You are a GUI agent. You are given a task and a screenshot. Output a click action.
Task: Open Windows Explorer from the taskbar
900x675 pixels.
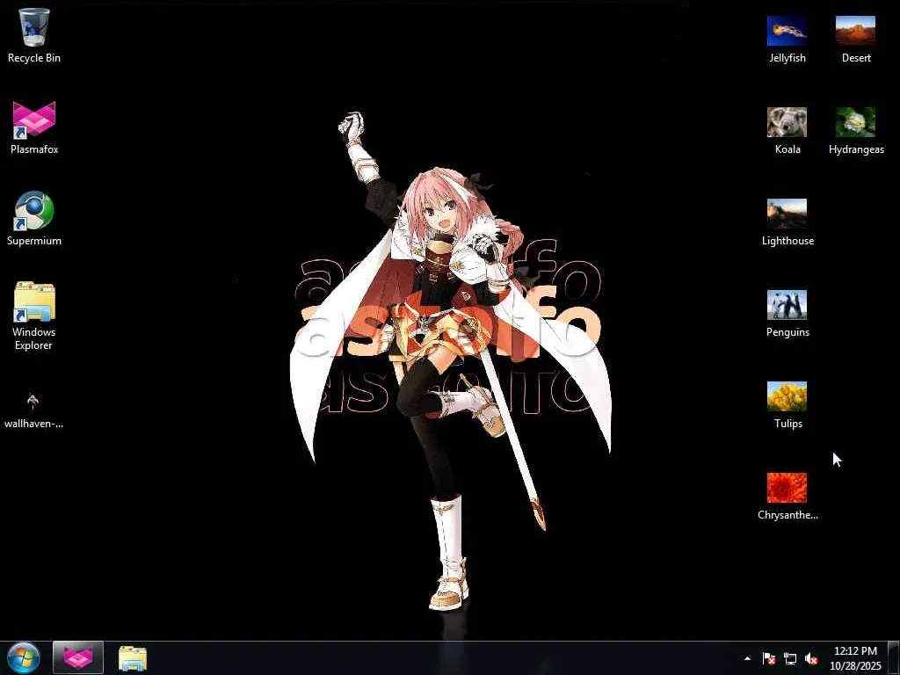coord(133,657)
